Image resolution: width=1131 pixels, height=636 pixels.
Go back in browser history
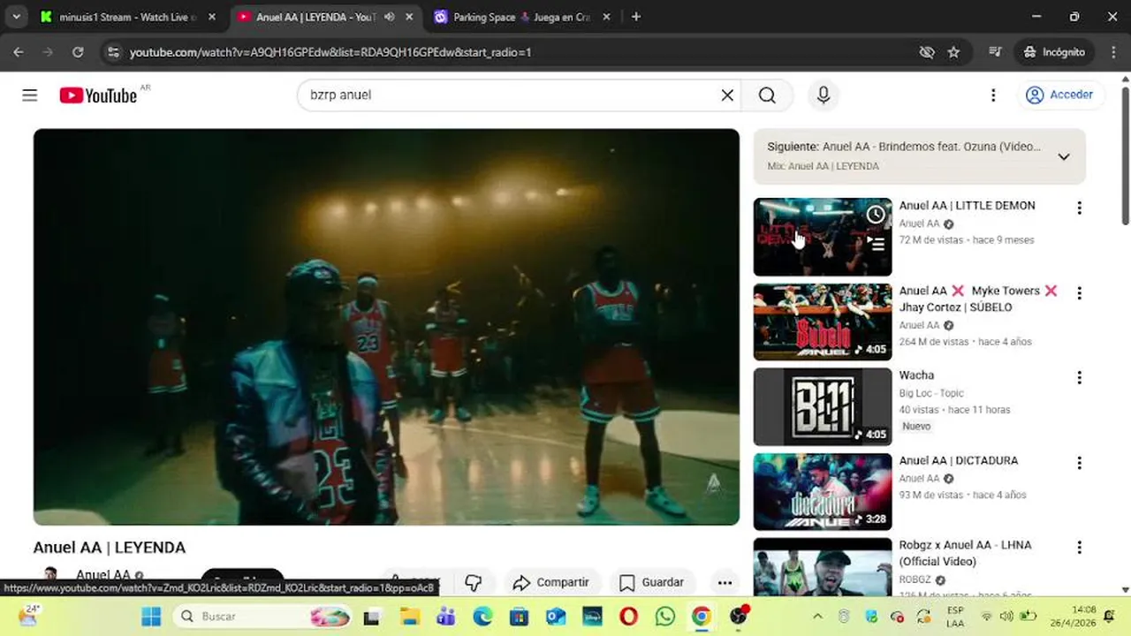[x=19, y=52]
